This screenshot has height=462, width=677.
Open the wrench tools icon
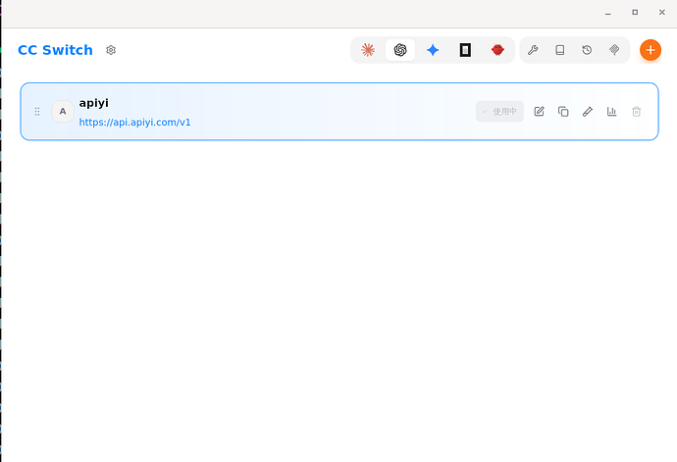(533, 50)
